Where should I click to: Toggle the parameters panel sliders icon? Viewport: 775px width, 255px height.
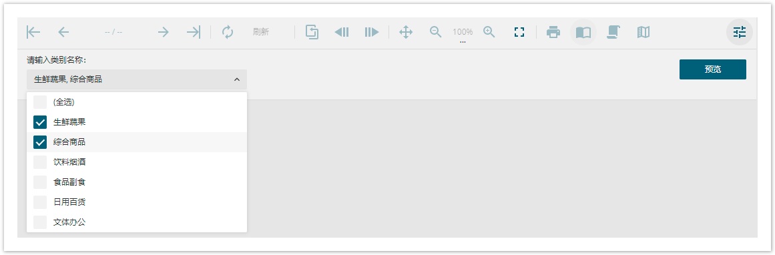740,33
